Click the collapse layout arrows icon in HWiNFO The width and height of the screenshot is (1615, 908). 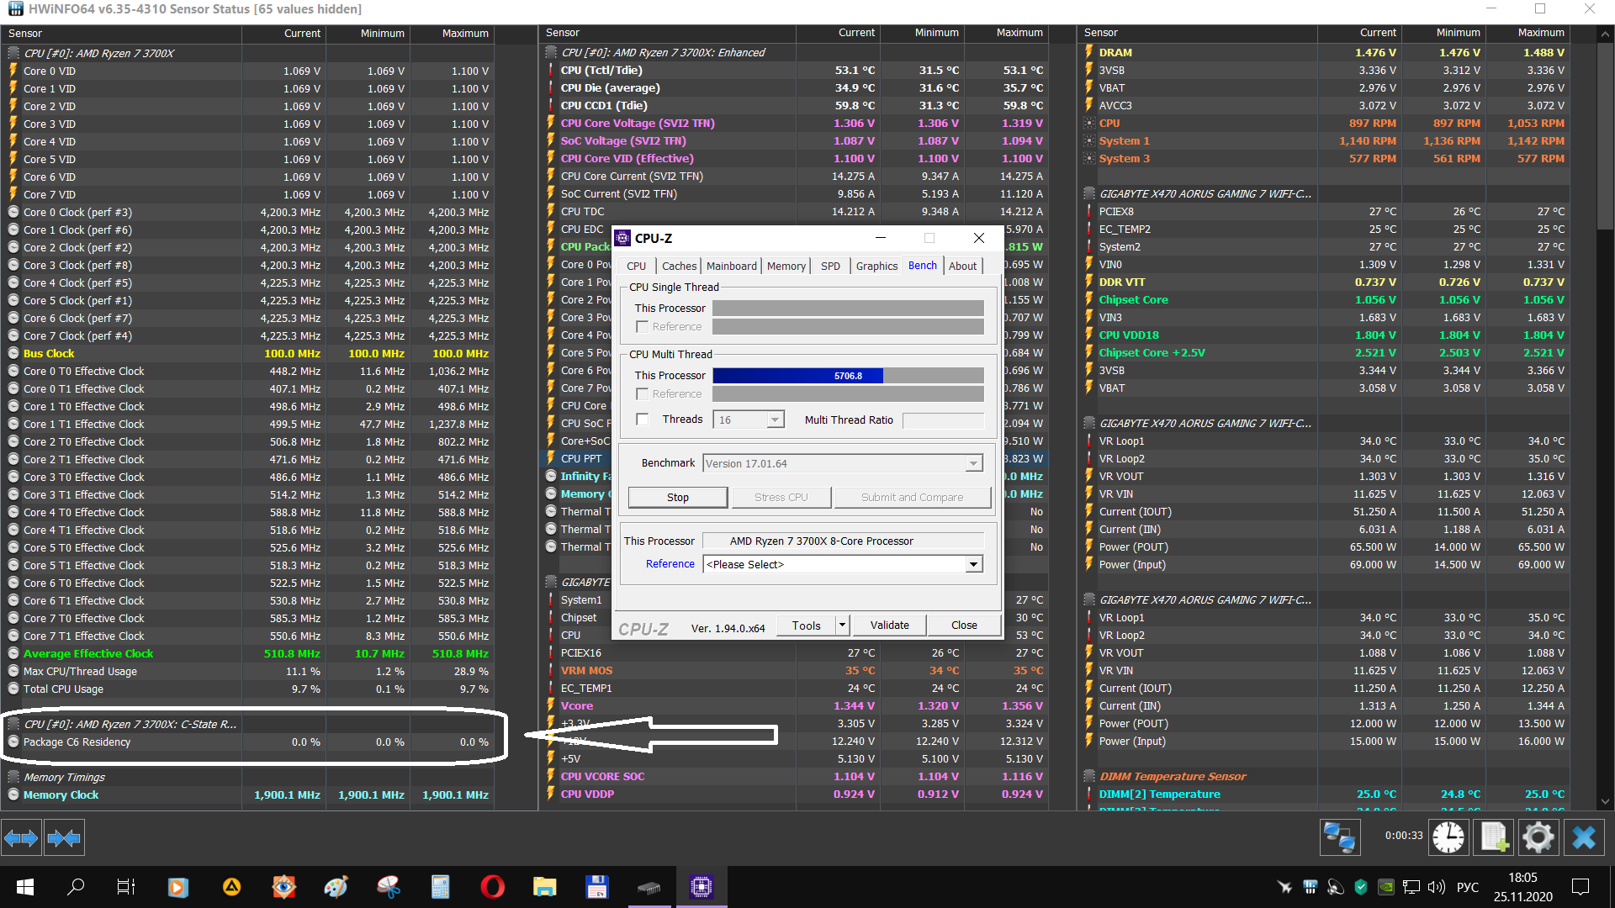click(64, 837)
